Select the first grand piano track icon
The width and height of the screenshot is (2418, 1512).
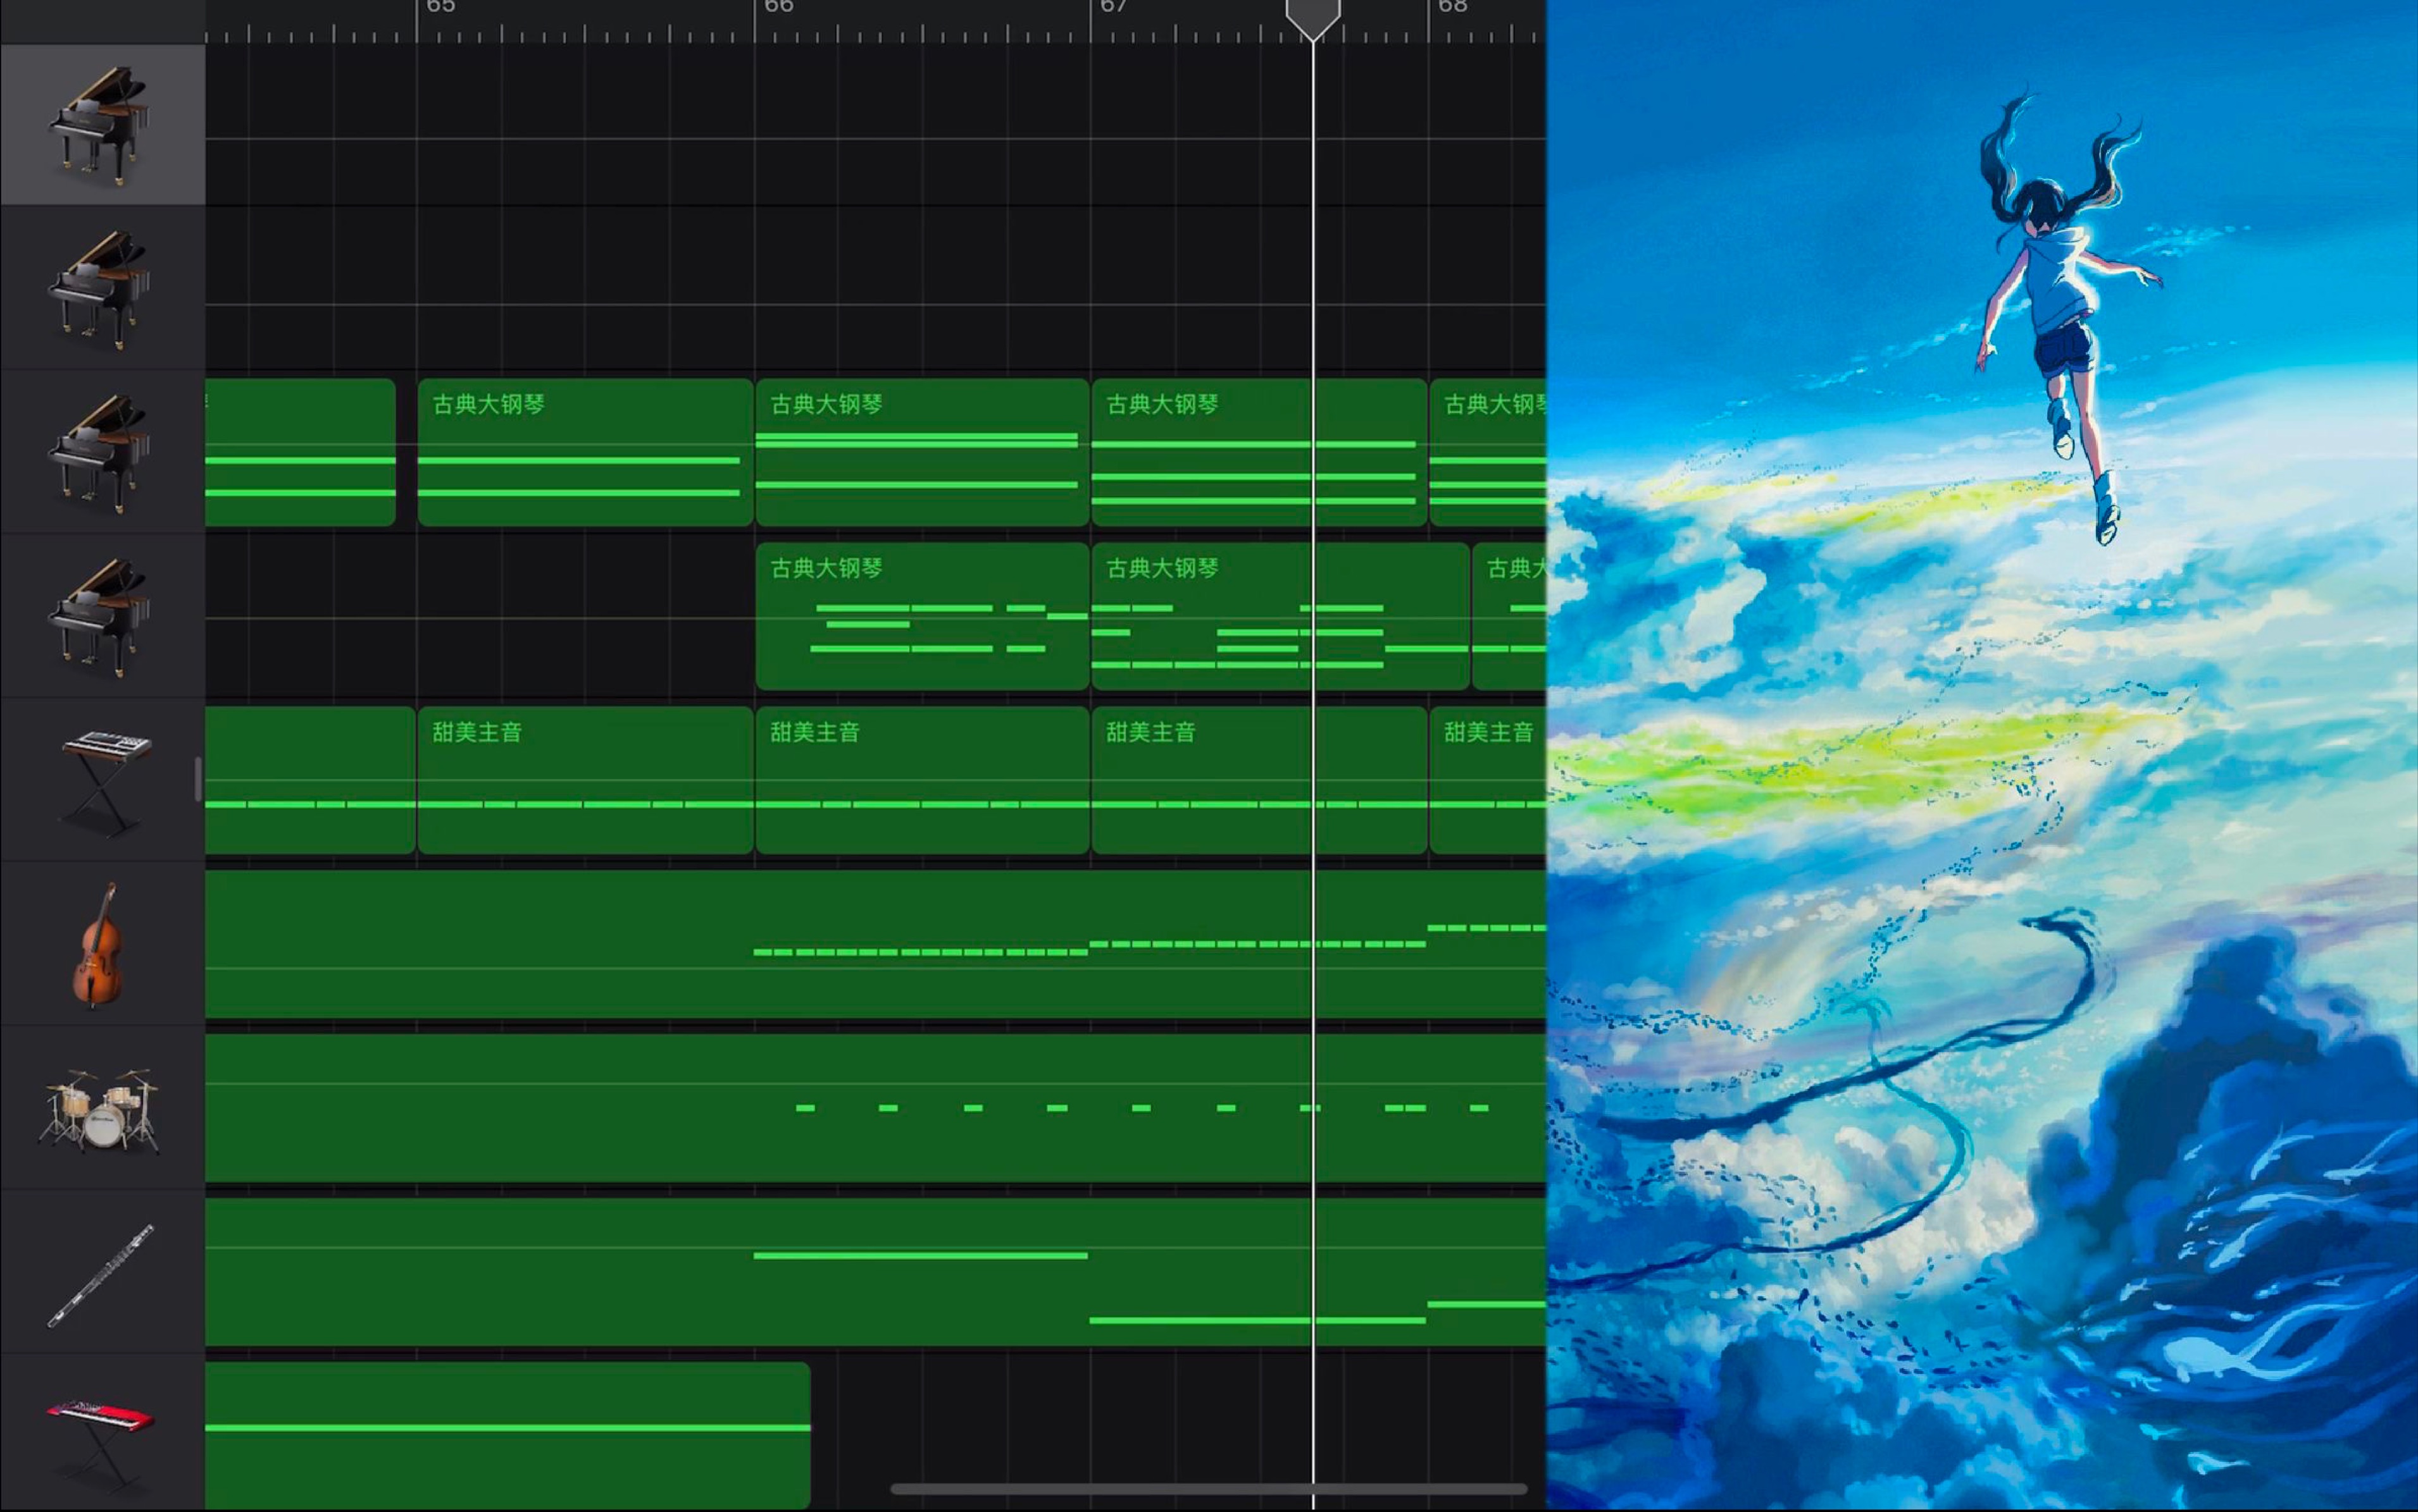(x=99, y=126)
